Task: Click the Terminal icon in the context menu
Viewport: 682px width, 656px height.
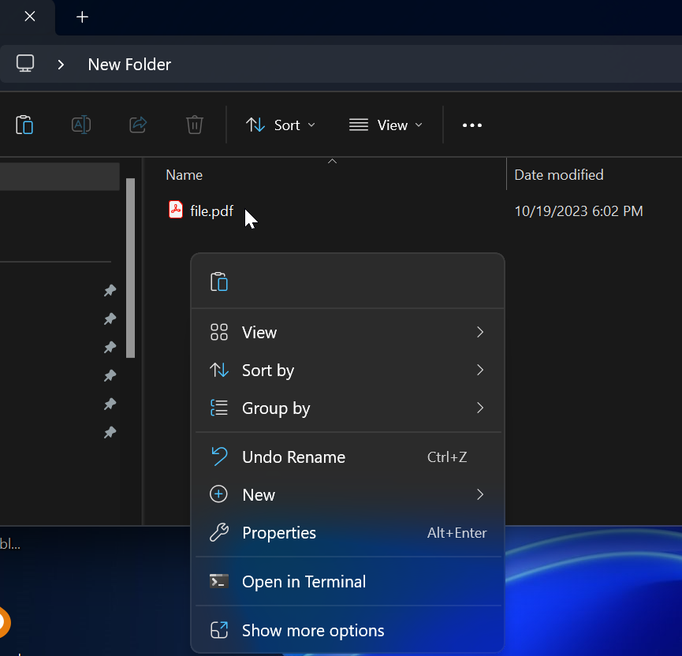Action: (x=218, y=581)
